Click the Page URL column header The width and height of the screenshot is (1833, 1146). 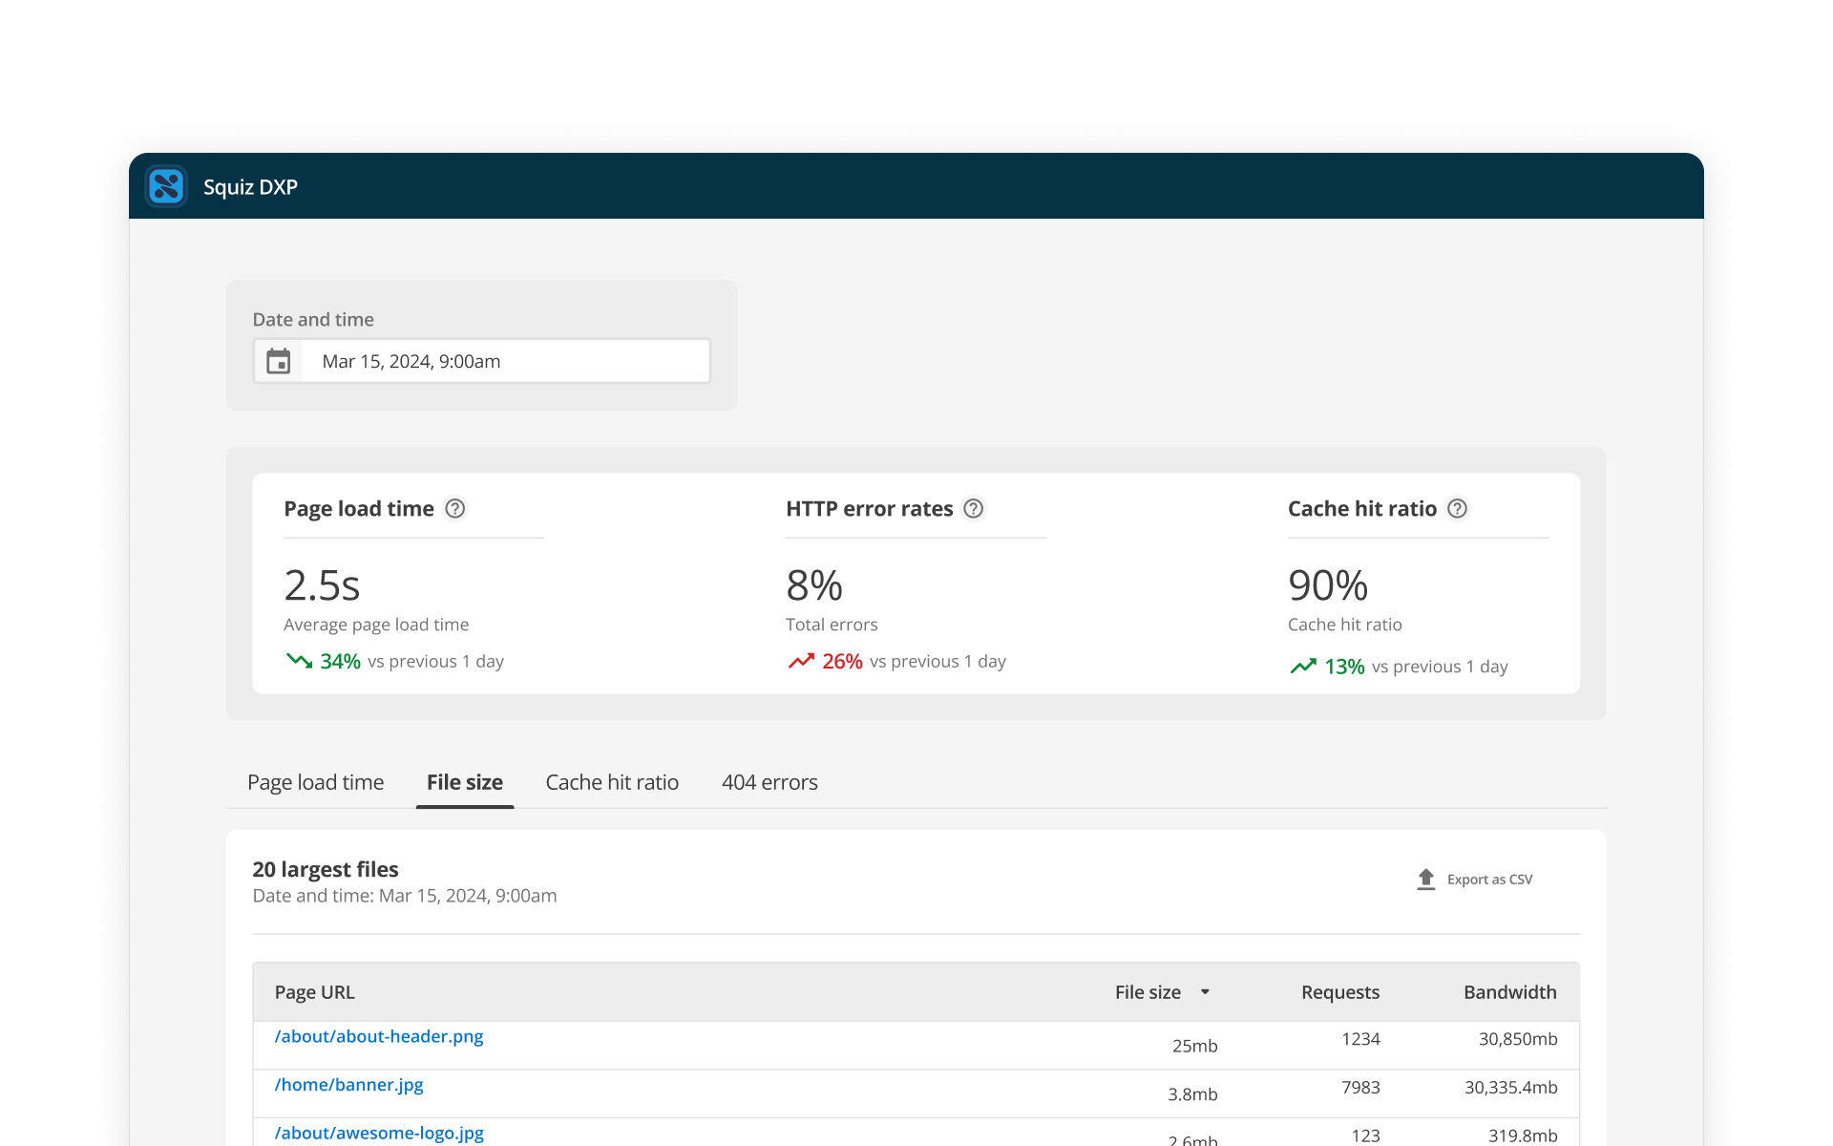point(314,992)
